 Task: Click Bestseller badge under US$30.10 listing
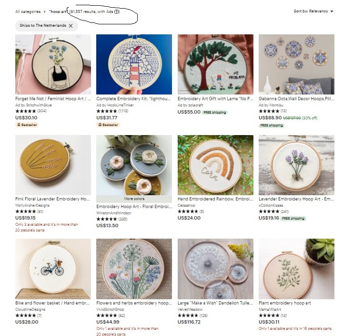pyautogui.click(x=27, y=125)
